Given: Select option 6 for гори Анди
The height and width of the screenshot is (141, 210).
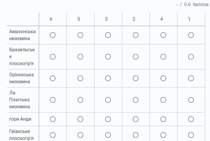Looking at the screenshot, I should pyautogui.click(x=53, y=119).
